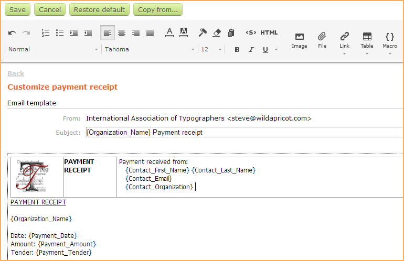Change the font text color
Screen dimensions: 404x261
click(169, 32)
